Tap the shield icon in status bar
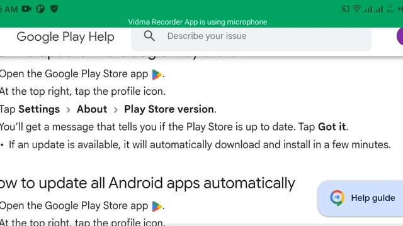 click(54, 9)
